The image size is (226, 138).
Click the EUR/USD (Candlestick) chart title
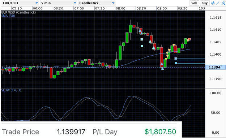(18, 12)
